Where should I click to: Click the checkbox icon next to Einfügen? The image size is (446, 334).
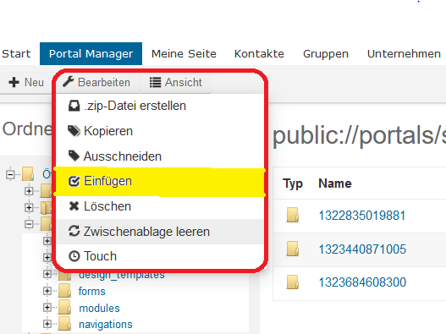pyautogui.click(x=74, y=181)
